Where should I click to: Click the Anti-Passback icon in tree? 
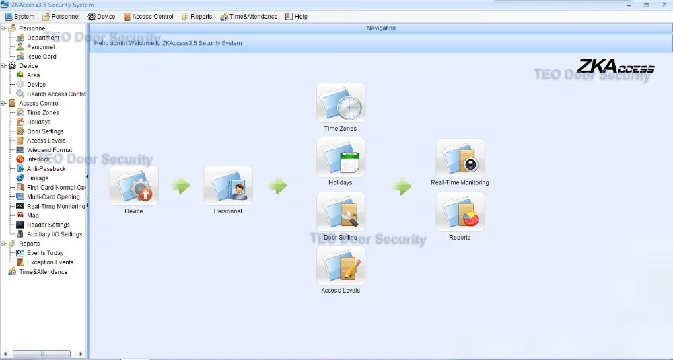(20, 169)
